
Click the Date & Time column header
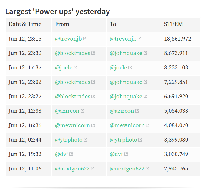25,24
